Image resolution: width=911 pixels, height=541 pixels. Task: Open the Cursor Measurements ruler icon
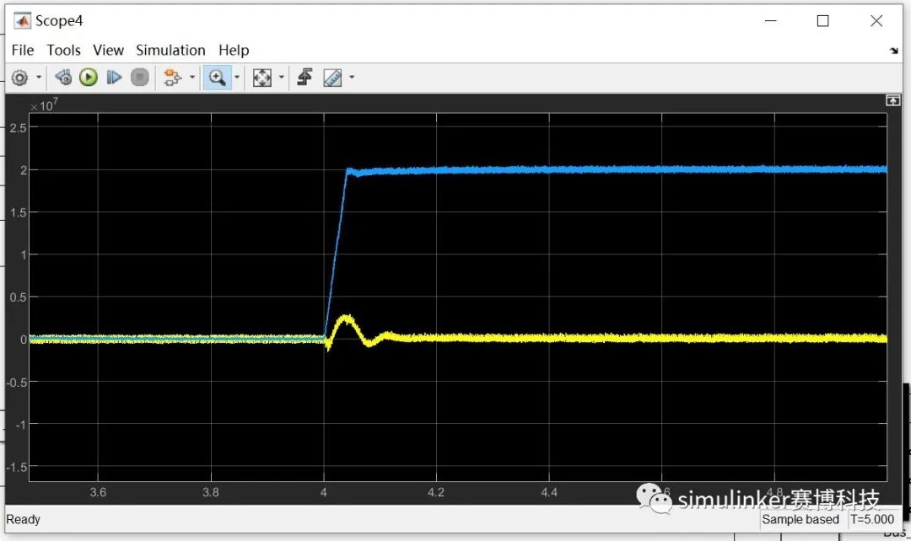coord(332,78)
